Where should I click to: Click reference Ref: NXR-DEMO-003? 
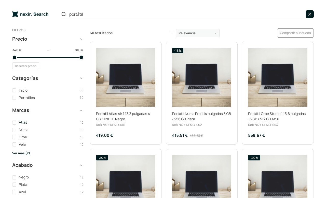point(263,125)
